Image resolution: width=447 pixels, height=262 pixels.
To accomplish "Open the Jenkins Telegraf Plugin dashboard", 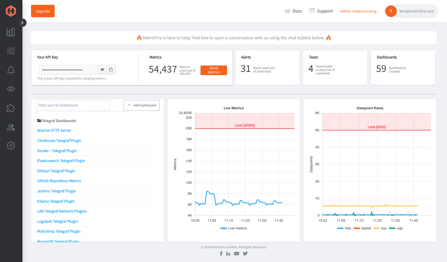I will coord(57,191).
